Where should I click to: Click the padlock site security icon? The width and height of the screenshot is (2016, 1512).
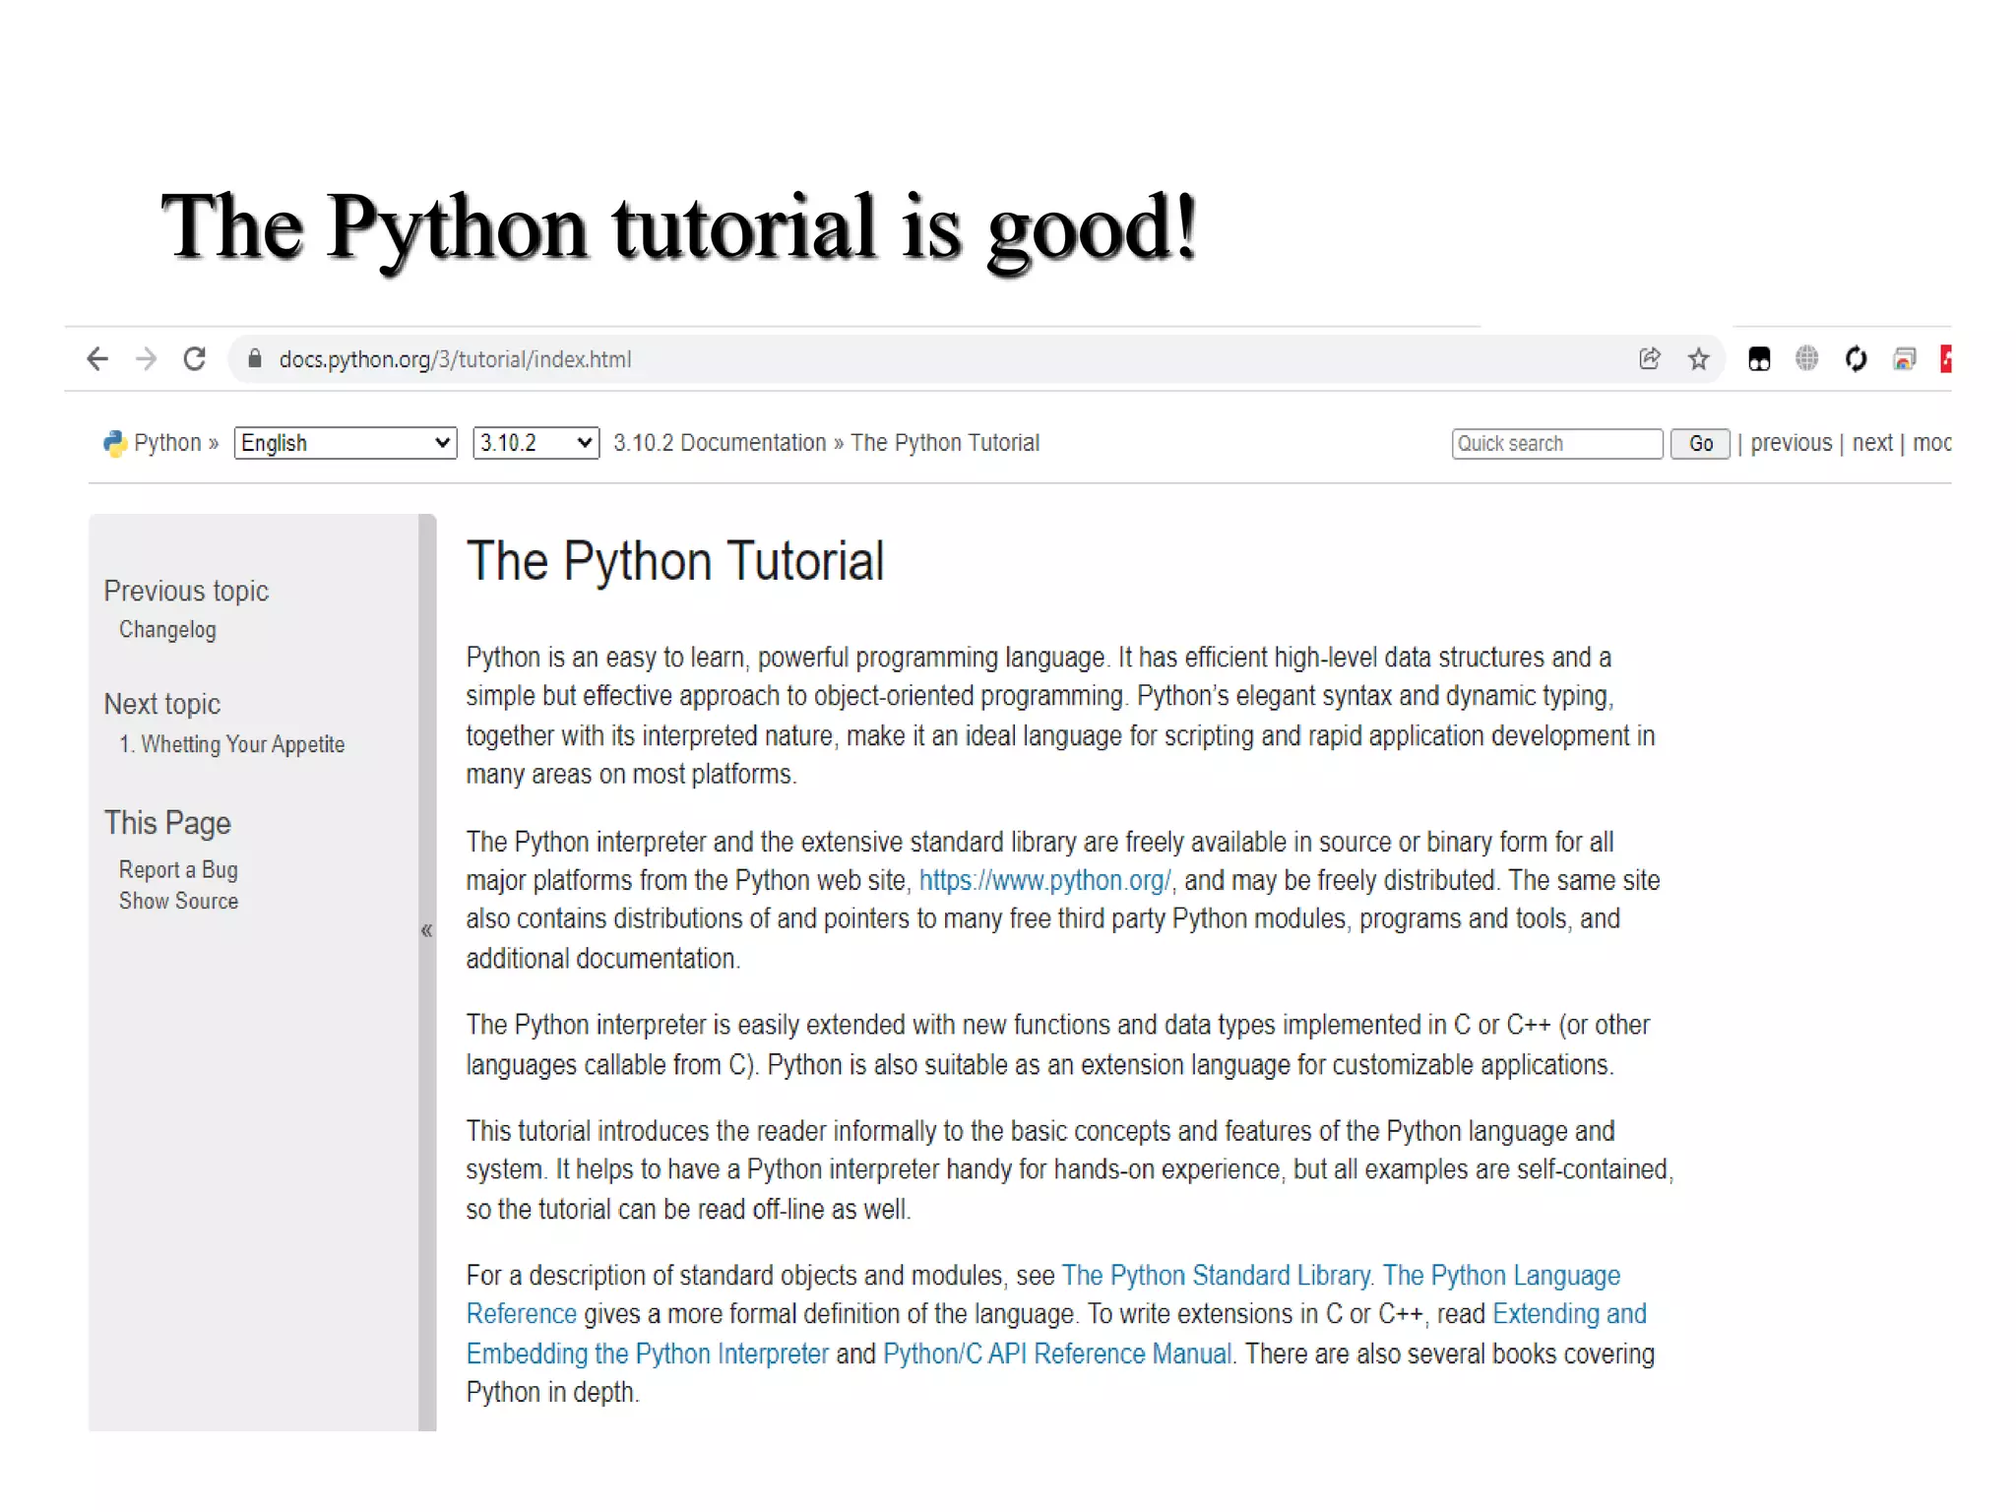(x=255, y=358)
